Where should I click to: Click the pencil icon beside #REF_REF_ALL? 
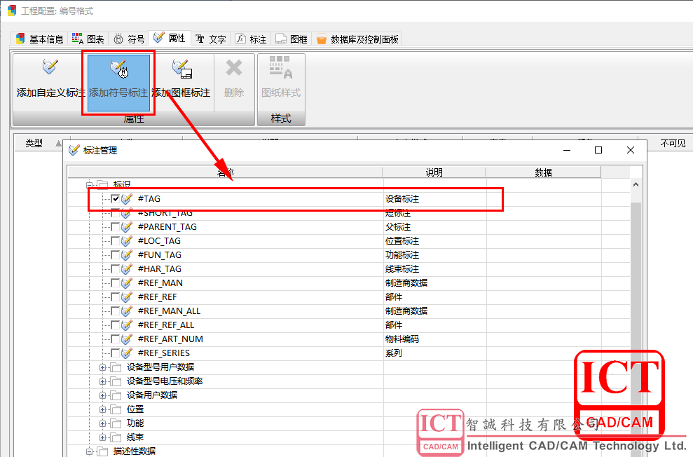(127, 325)
